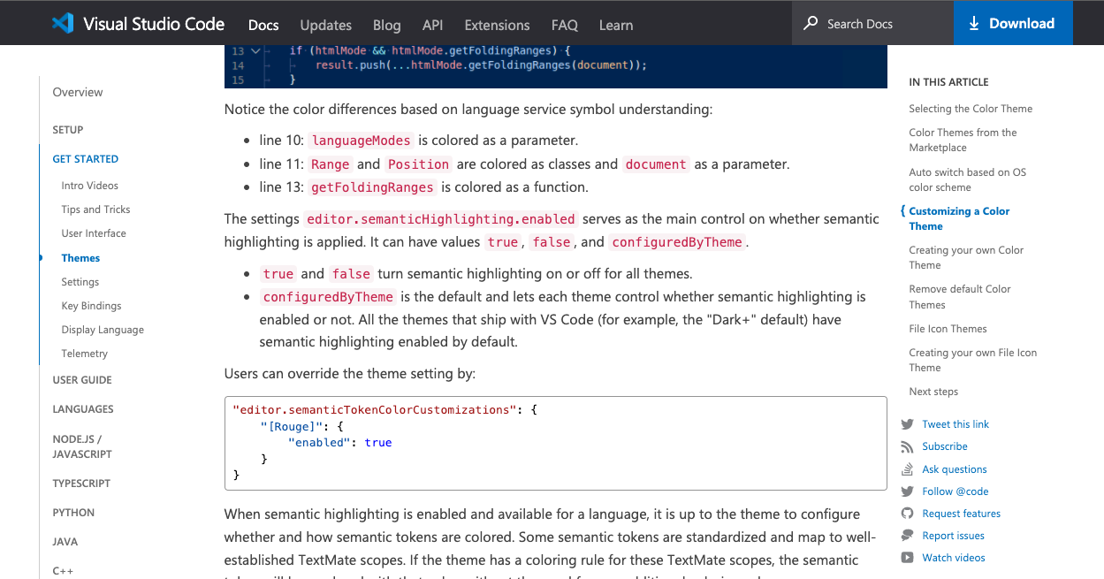This screenshot has width=1104, height=579.
Task: Go to the Blog section
Action: [387, 25]
